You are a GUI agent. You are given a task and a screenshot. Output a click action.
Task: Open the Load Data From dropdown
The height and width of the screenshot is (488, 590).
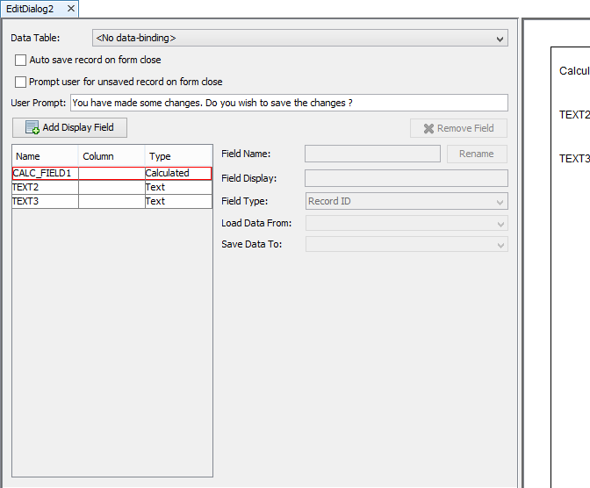tap(407, 223)
